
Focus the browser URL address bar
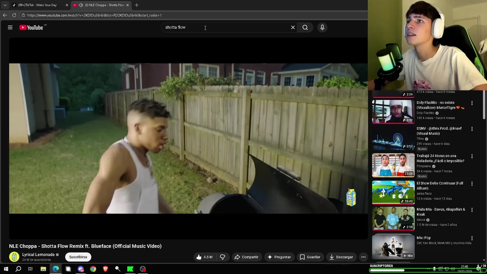click(x=194, y=15)
